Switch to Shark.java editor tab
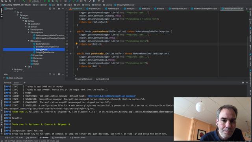 point(129,9)
